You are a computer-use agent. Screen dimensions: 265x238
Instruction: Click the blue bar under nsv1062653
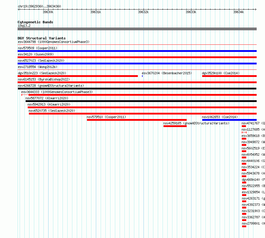[x=229, y=120]
